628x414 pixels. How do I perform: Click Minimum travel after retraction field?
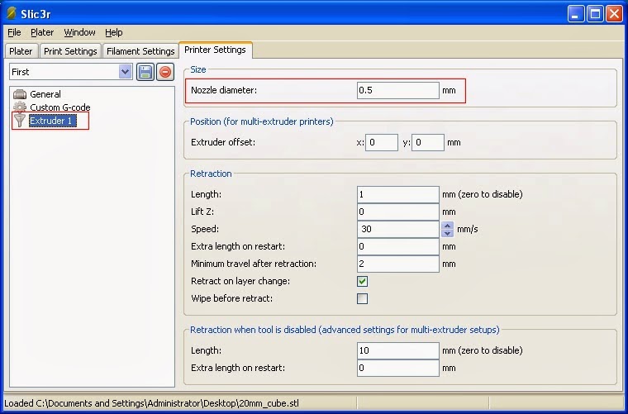(398, 264)
